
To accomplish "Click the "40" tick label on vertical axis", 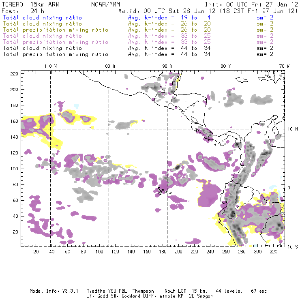I will point(15,216).
